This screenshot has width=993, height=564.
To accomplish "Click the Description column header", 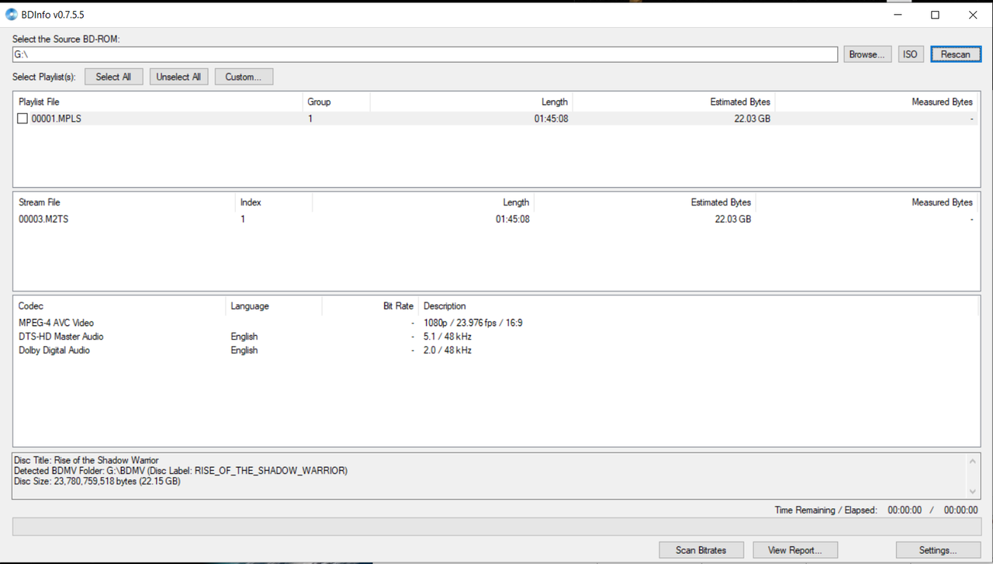I will pos(698,306).
